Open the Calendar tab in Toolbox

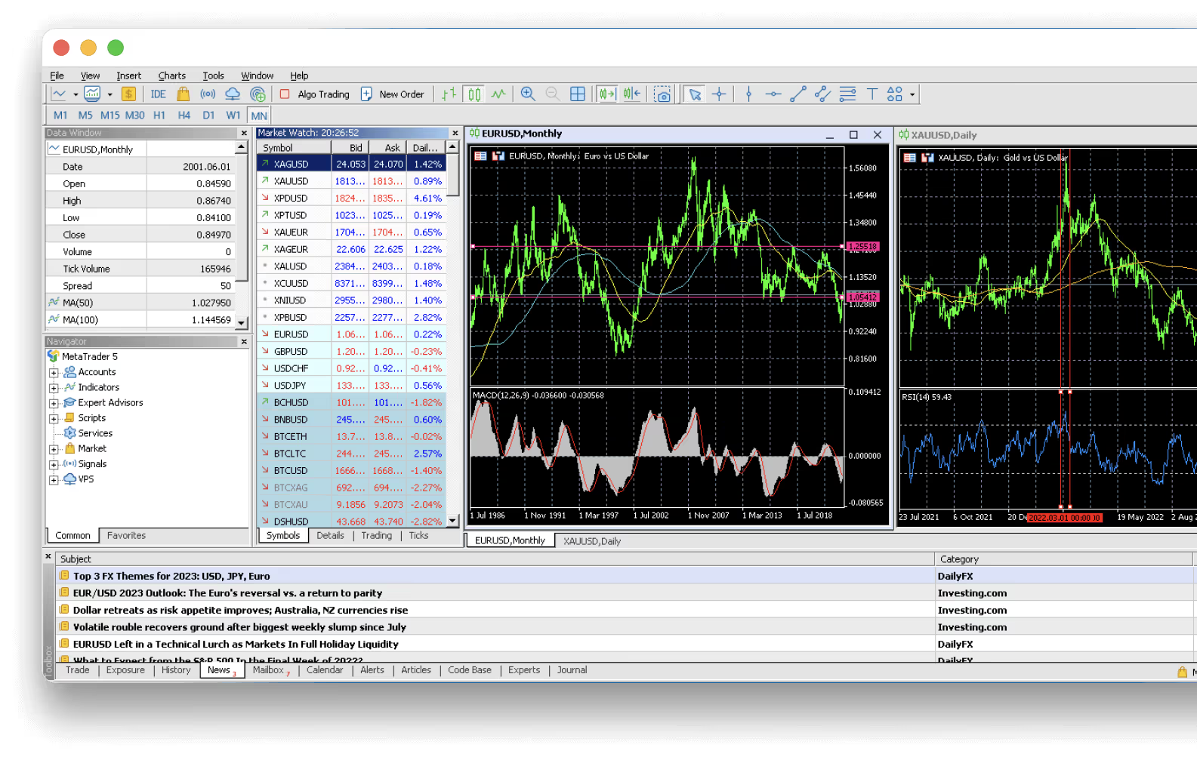(x=325, y=670)
